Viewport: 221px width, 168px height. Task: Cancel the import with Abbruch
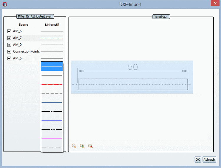[209, 159]
